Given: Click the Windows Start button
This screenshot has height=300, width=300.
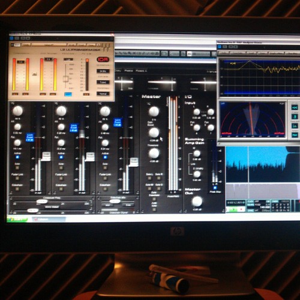Looking at the screenshot, I should 17,220.
